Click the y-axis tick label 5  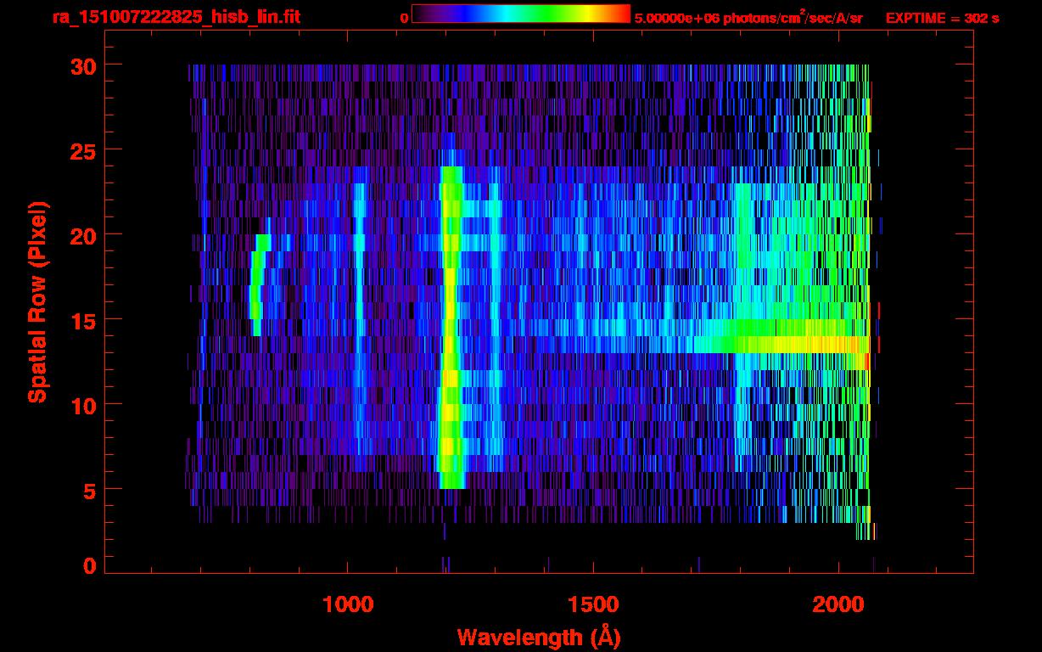pyautogui.click(x=88, y=490)
